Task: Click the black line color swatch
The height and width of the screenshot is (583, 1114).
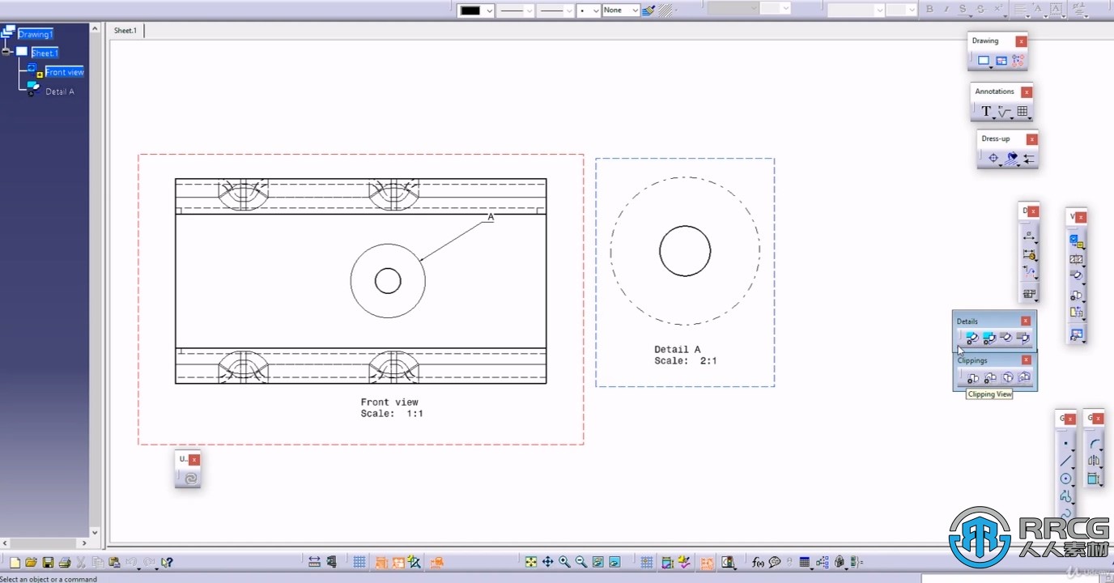Action: (470, 11)
